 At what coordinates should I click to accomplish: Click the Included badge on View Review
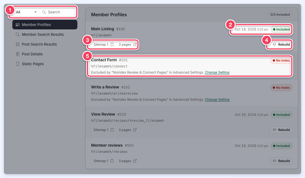281,115
